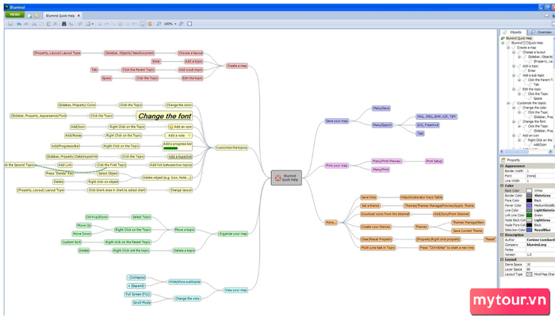Click the Border Width value field
This screenshot has height=321, width=555.
pyautogui.click(x=541, y=171)
